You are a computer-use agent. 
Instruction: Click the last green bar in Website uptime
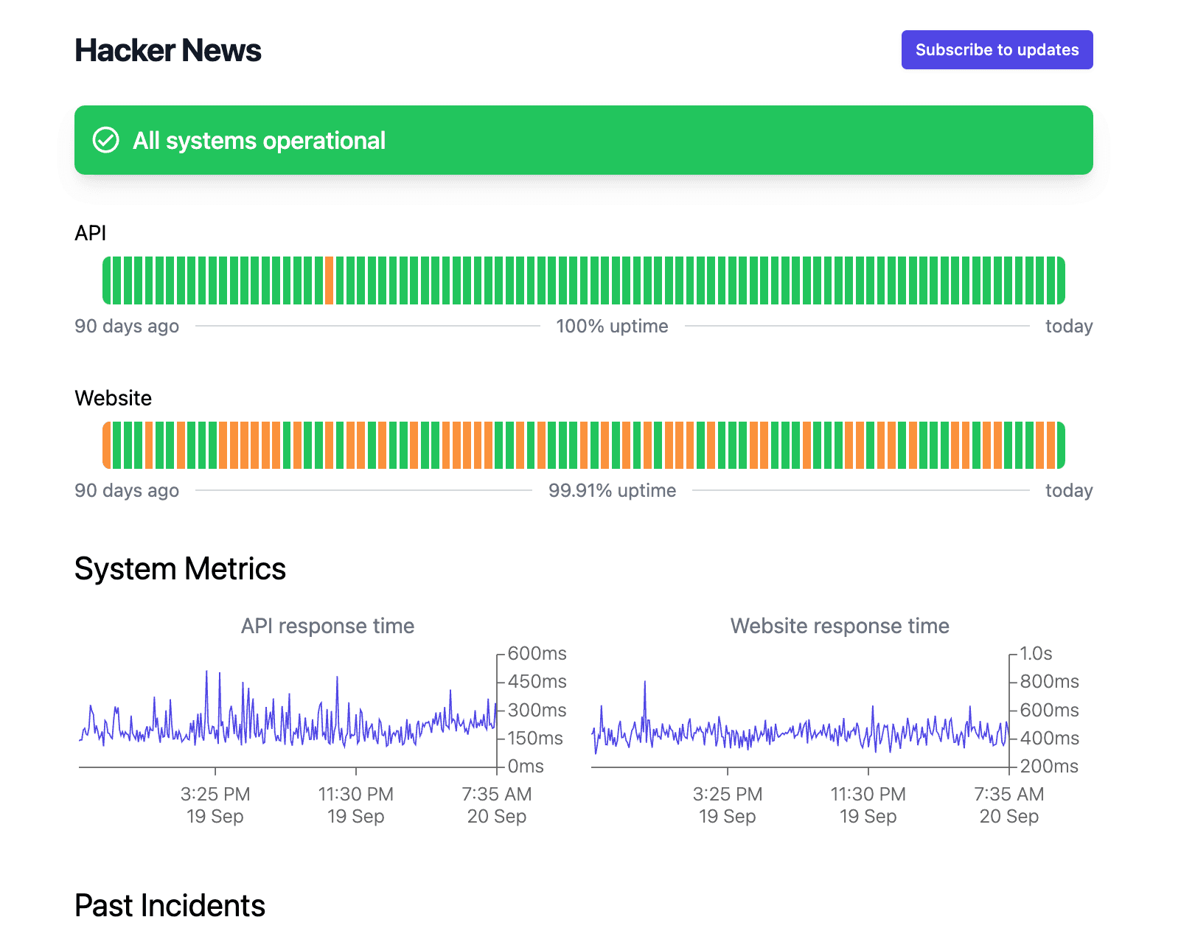[1061, 445]
